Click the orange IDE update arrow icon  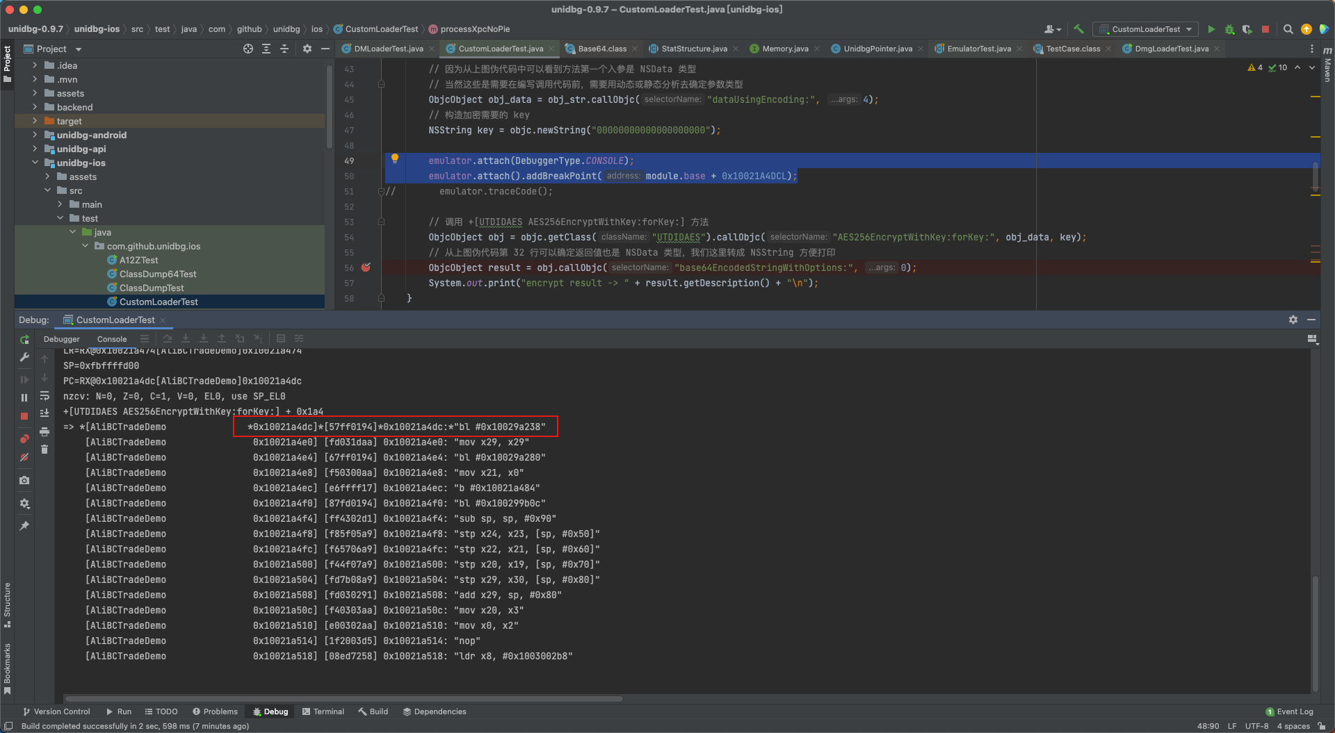pos(1306,29)
